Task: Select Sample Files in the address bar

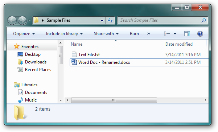Action: (58, 20)
